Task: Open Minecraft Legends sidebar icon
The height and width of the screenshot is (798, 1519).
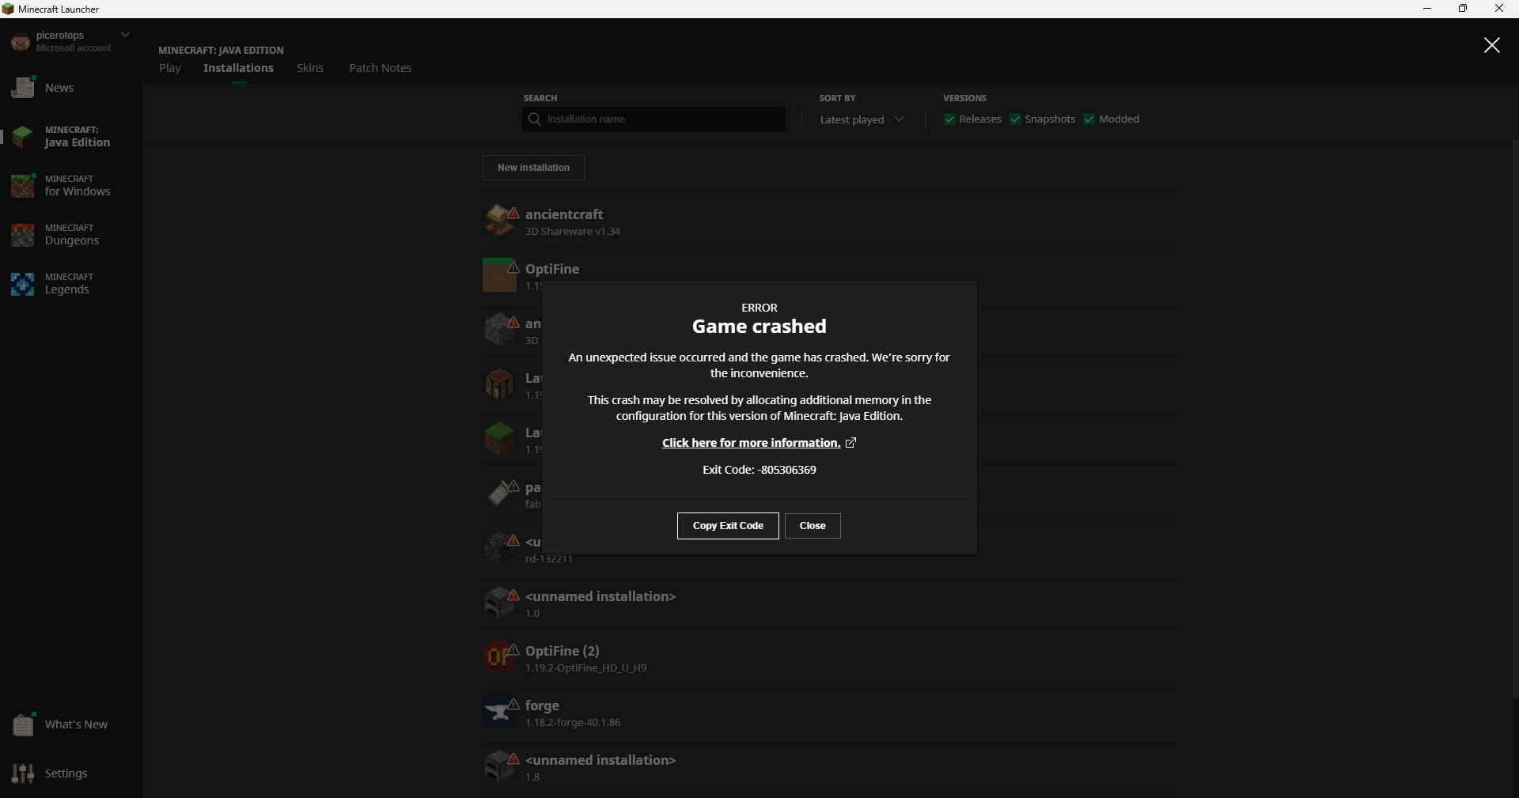Action: (x=23, y=283)
